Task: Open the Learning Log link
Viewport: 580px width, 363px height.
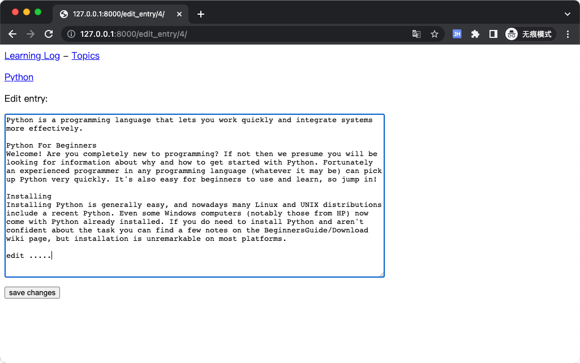Action: [x=32, y=56]
